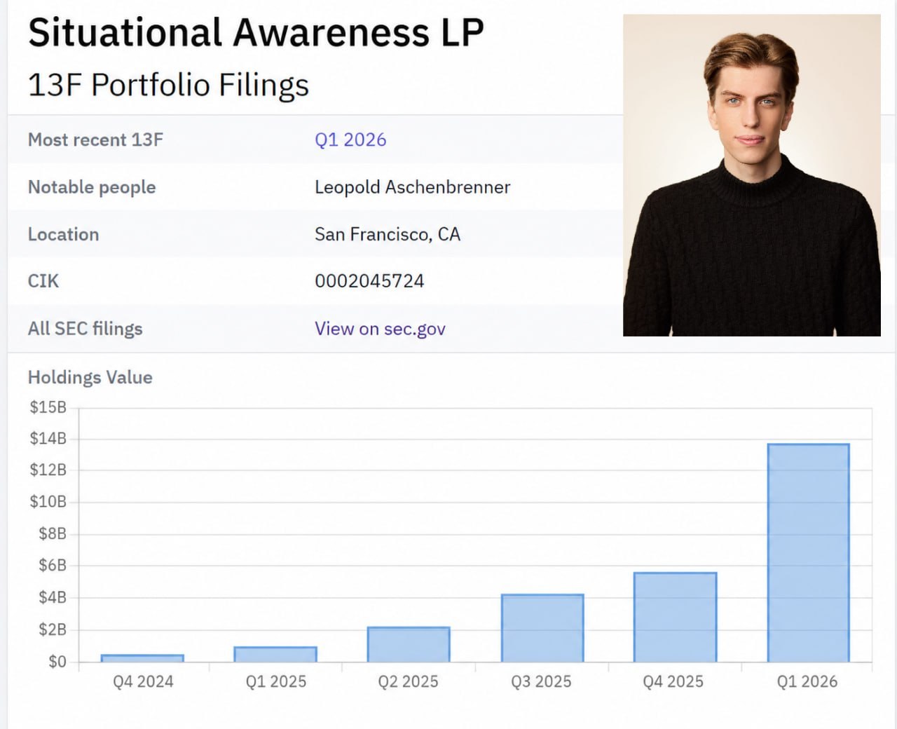Image resolution: width=897 pixels, height=729 pixels.
Task: Click the $14B y-axis label
Action: [x=48, y=439]
